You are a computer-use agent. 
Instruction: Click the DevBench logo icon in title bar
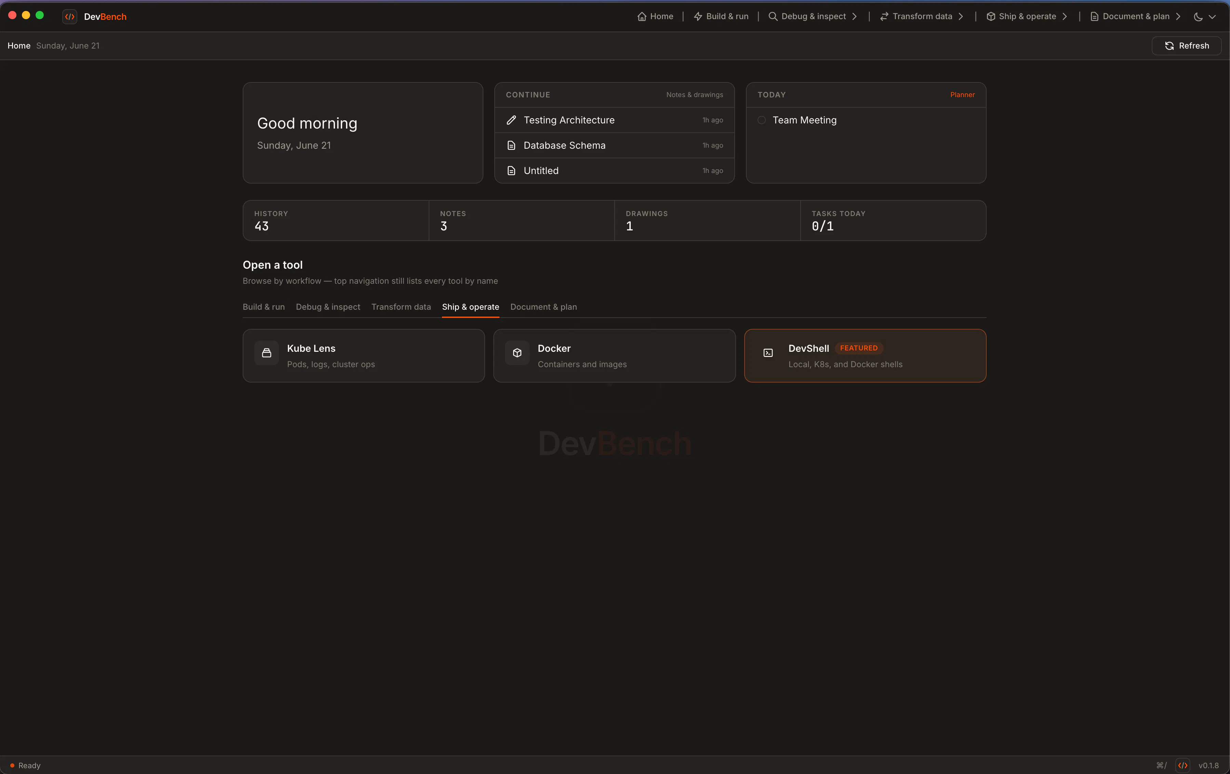click(x=70, y=16)
